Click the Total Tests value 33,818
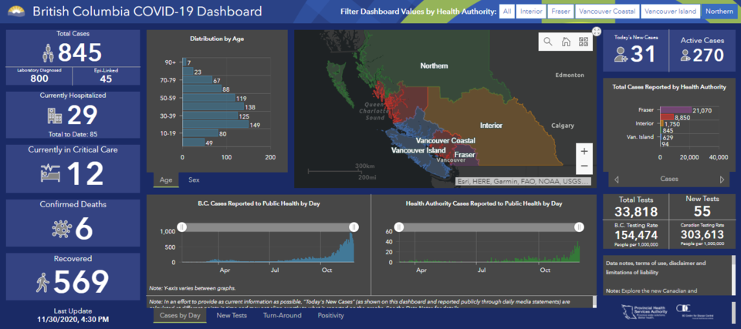Image resolution: width=741 pixels, height=329 pixels. tap(635, 213)
